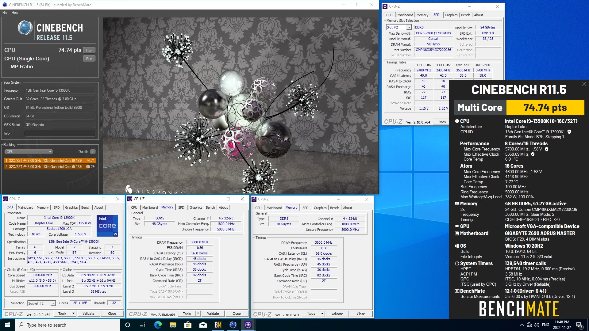This screenshot has width=589, height=331.
Task: Open Task View in taskbar
Action: click(142, 325)
